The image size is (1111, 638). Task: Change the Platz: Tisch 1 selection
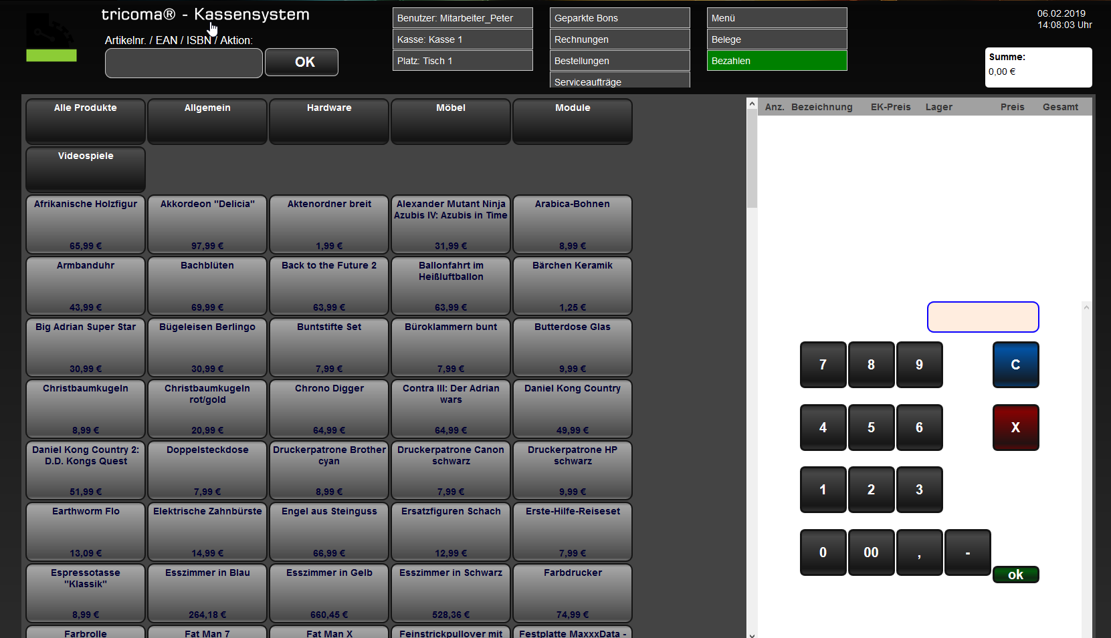[x=462, y=61]
